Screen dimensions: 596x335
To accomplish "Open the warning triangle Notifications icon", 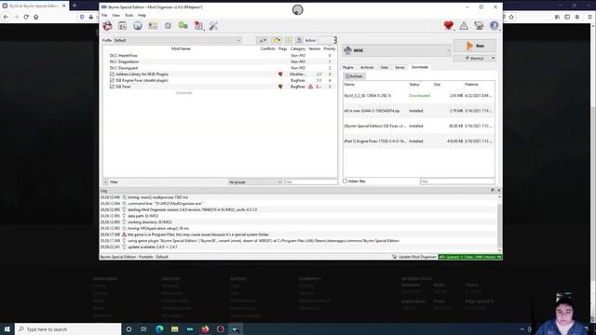I will pyautogui.click(x=464, y=25).
